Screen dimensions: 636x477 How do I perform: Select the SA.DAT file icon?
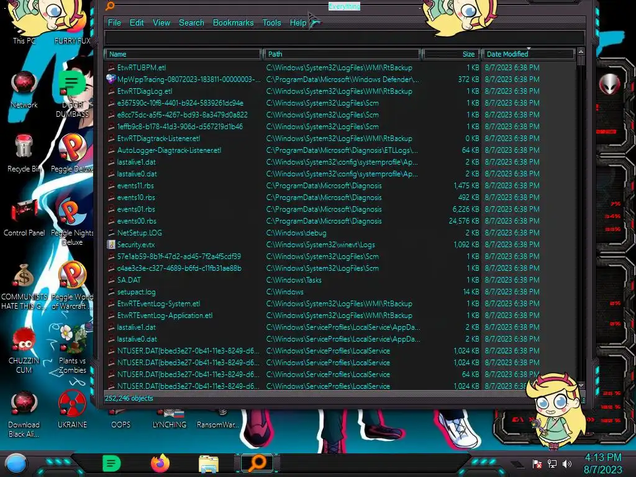[111, 280]
